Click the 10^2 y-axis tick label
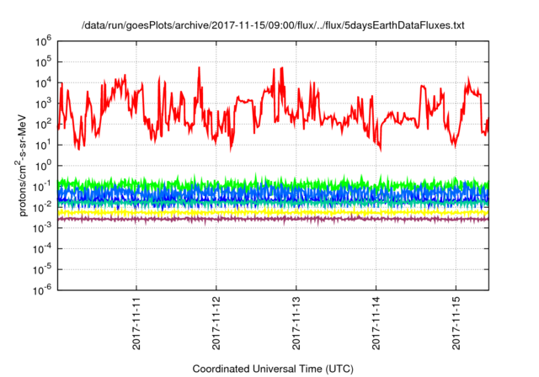This screenshot has width=539, height=377. pyautogui.click(x=43, y=124)
